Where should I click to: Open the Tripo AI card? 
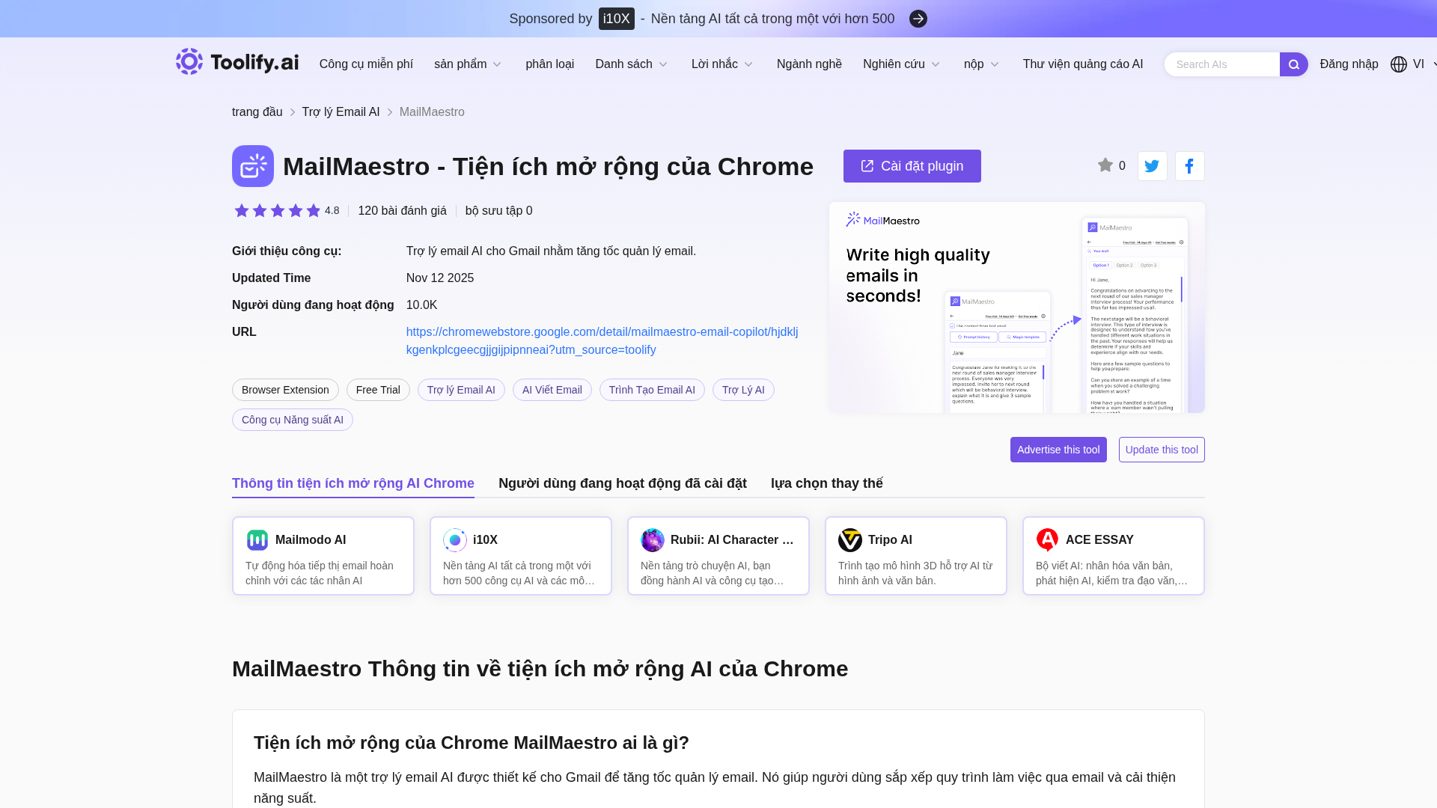(915, 556)
